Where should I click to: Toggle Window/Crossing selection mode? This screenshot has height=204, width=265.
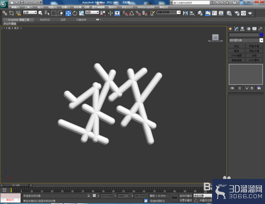point(60,13)
